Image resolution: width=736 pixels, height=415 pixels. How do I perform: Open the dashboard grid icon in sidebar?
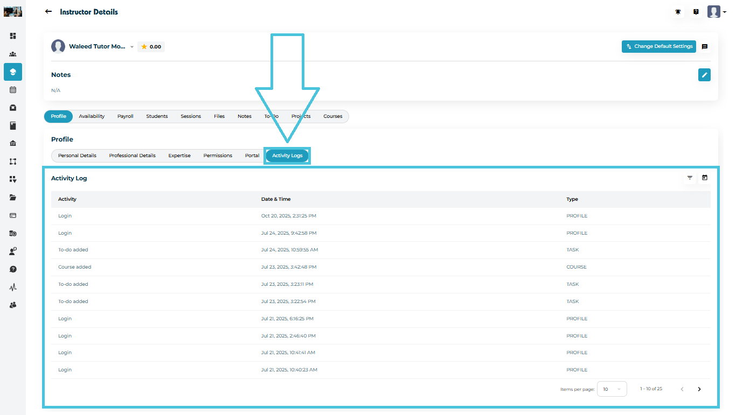tap(13, 36)
